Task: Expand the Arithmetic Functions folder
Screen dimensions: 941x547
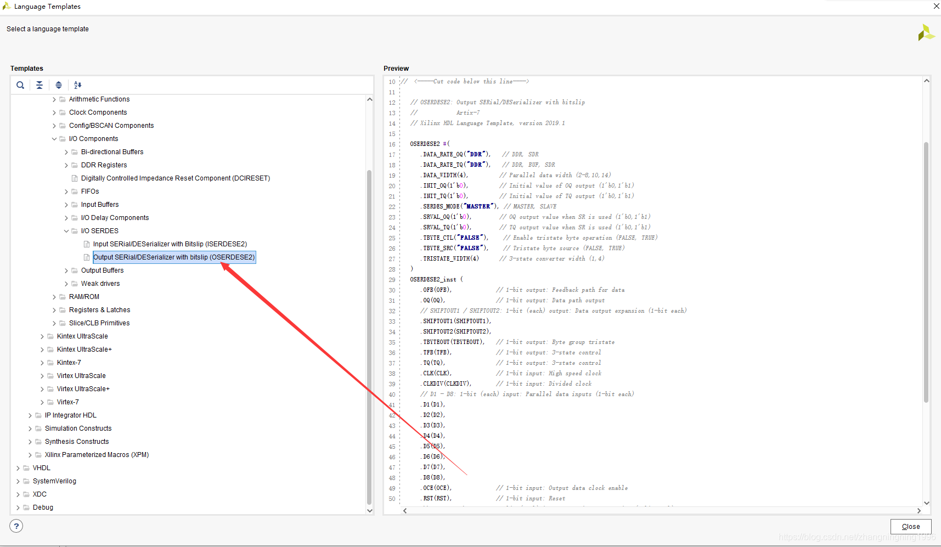Action: point(54,99)
